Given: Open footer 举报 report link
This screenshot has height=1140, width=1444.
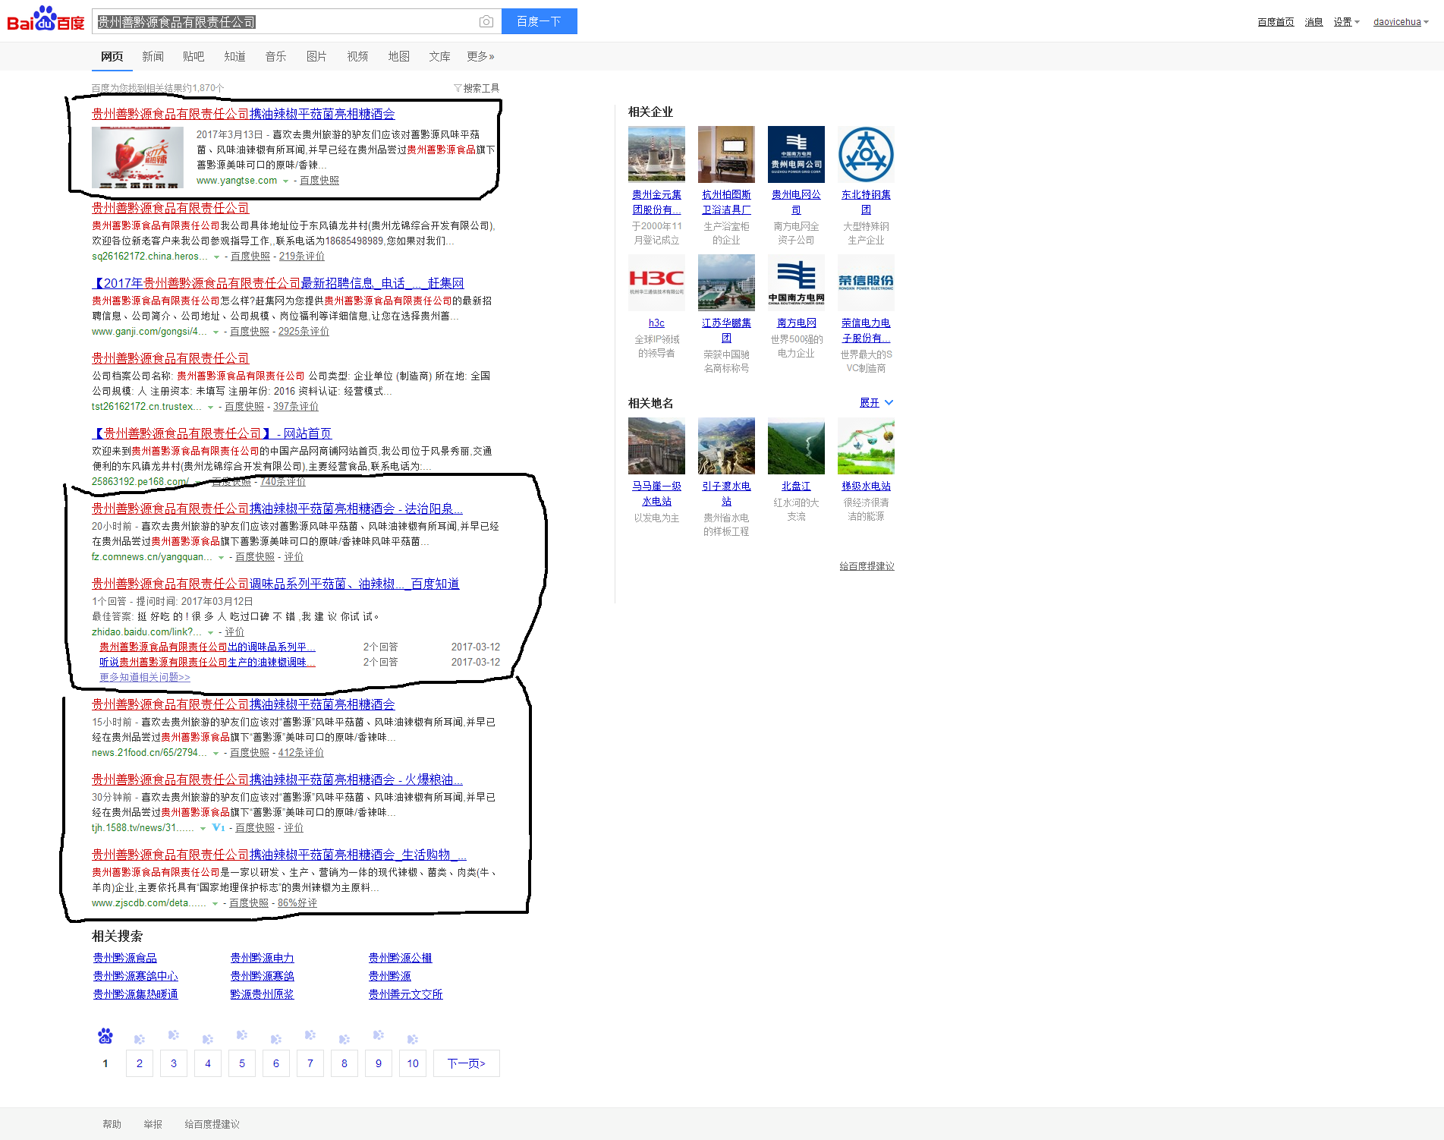Looking at the screenshot, I should [153, 1124].
